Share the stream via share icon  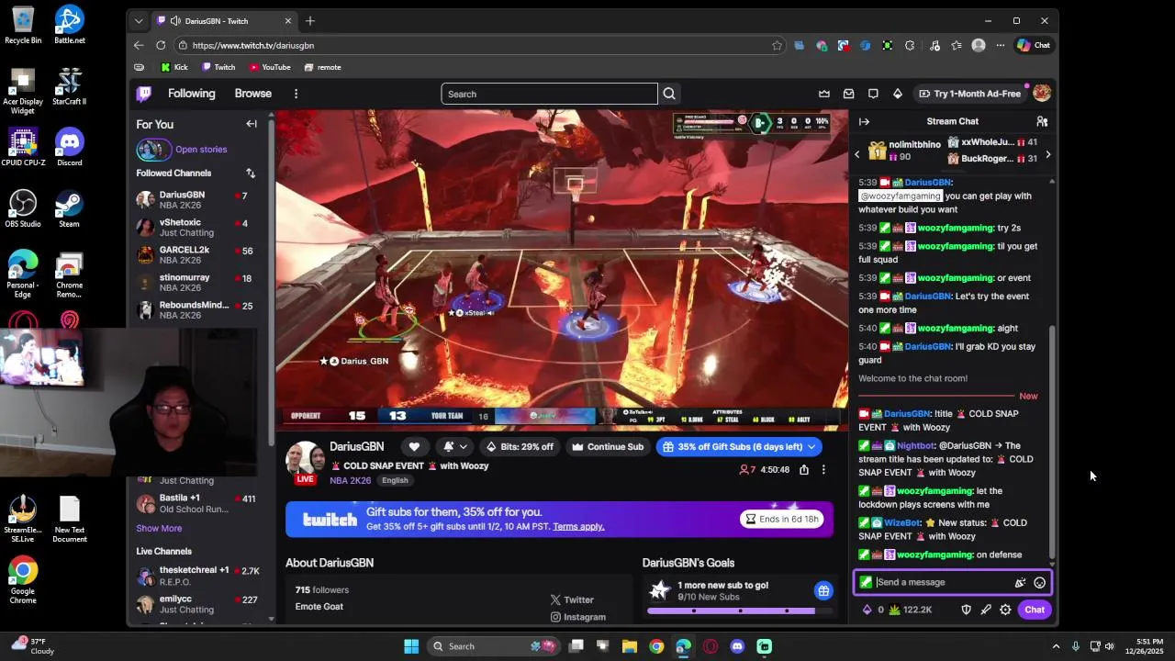tap(804, 470)
